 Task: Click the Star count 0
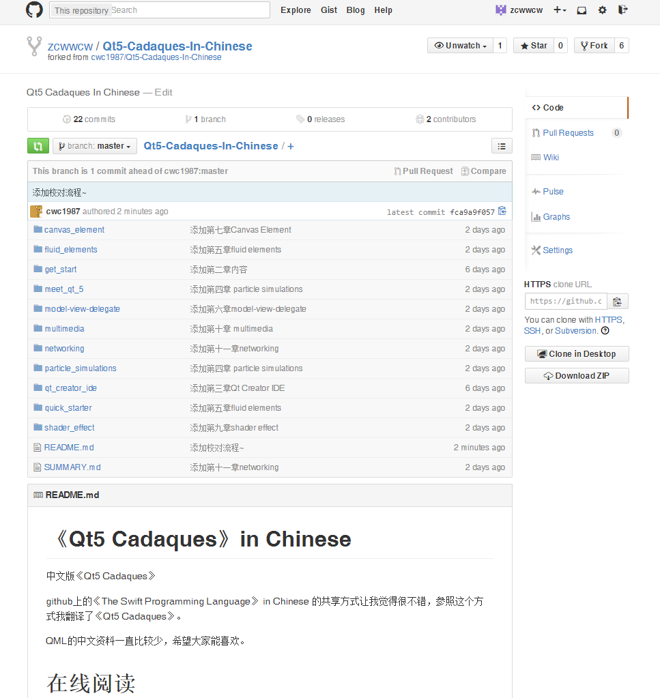coord(560,46)
